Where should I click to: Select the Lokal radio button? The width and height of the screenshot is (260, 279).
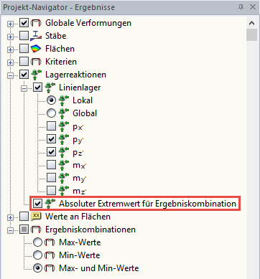point(51,100)
